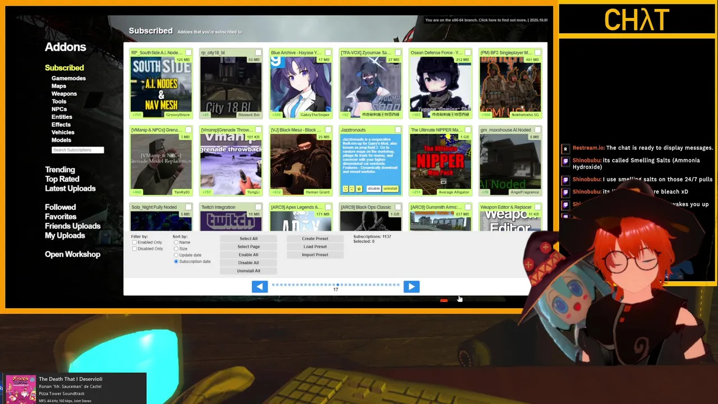
Task: Click the star favorite icon on Jazztronauts
Action: click(x=359, y=189)
